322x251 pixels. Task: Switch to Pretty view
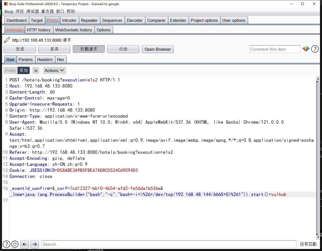point(10,71)
